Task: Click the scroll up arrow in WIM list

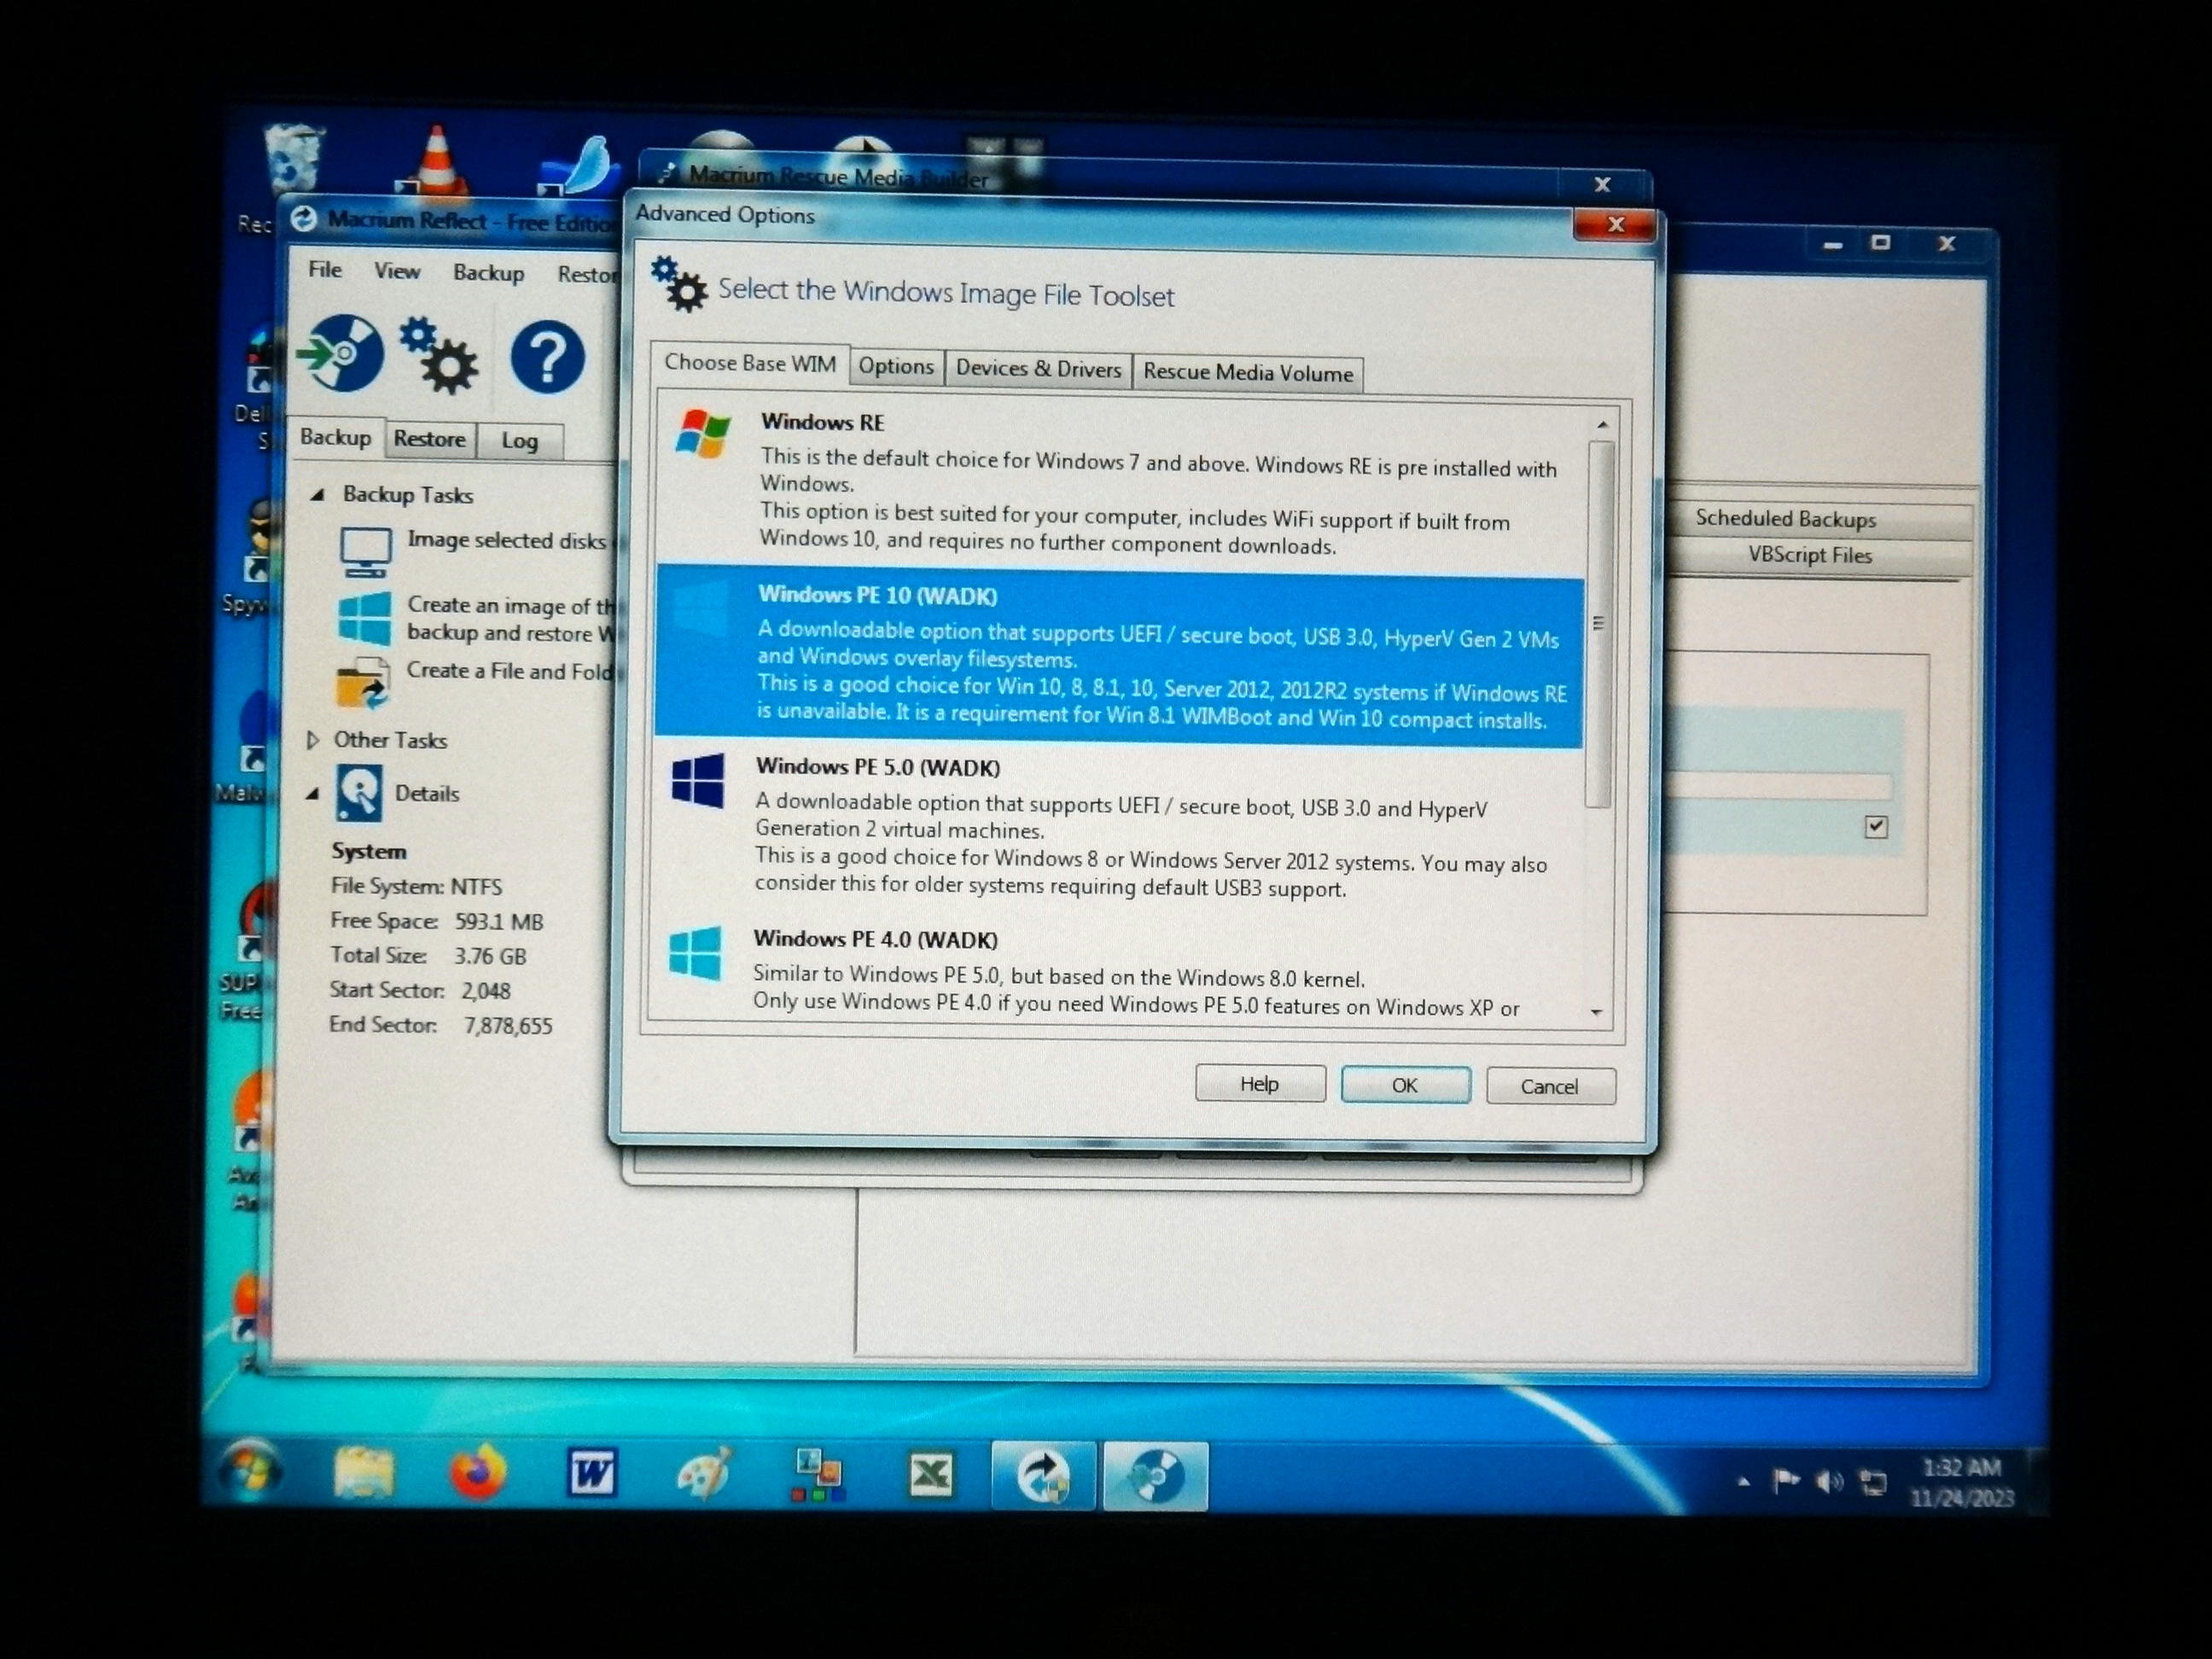Action: click(x=1602, y=425)
